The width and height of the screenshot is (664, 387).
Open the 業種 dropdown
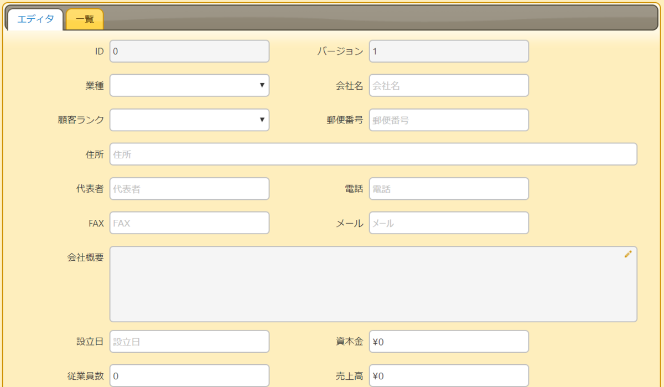(190, 85)
